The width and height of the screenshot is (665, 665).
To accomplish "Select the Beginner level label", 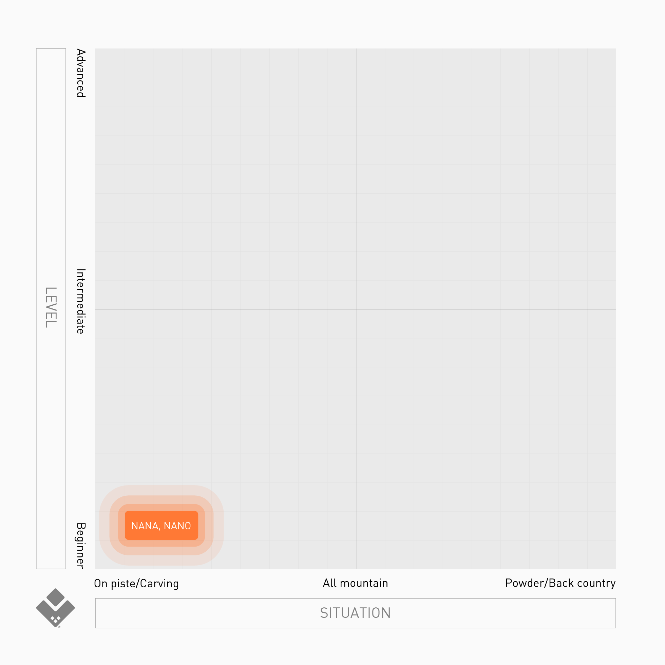I will tap(80, 546).
